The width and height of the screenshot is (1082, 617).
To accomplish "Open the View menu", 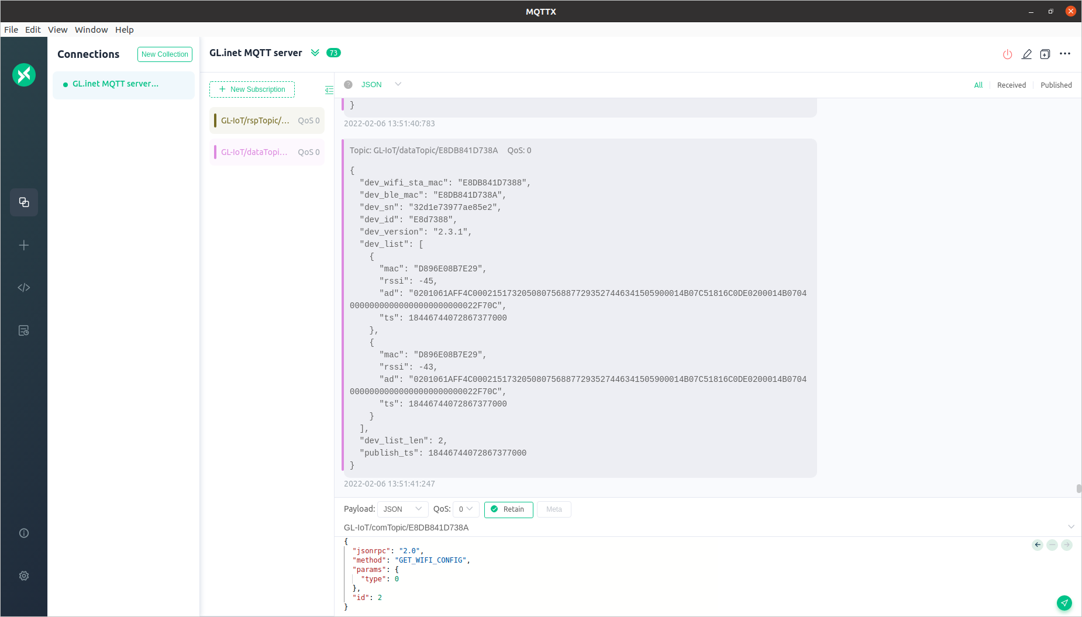I will click(x=57, y=30).
